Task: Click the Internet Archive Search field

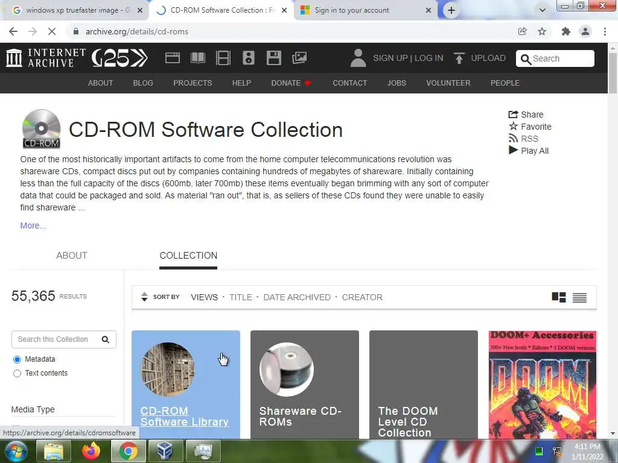Action: pyautogui.click(x=555, y=58)
